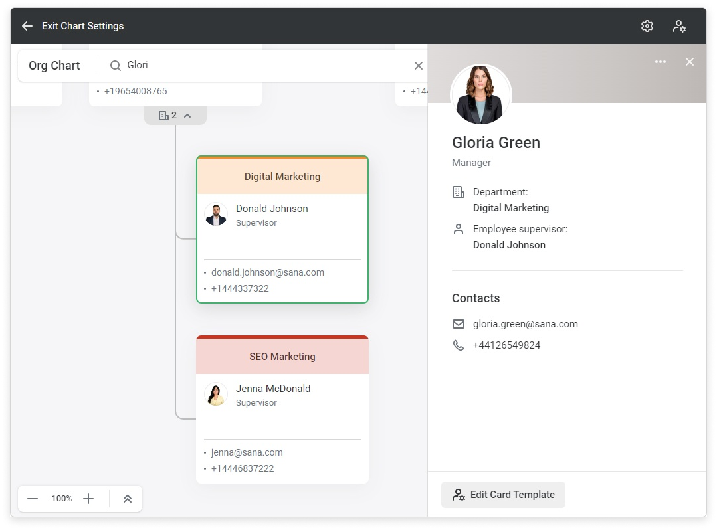Click the gloria.green@sana.com email address
The height and width of the screenshot is (530, 717).
coord(525,324)
